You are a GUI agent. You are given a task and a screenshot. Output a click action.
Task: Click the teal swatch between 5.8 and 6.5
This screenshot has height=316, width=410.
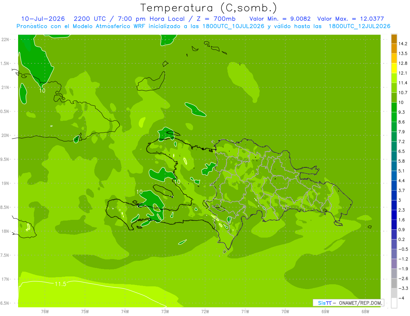pos(394,156)
